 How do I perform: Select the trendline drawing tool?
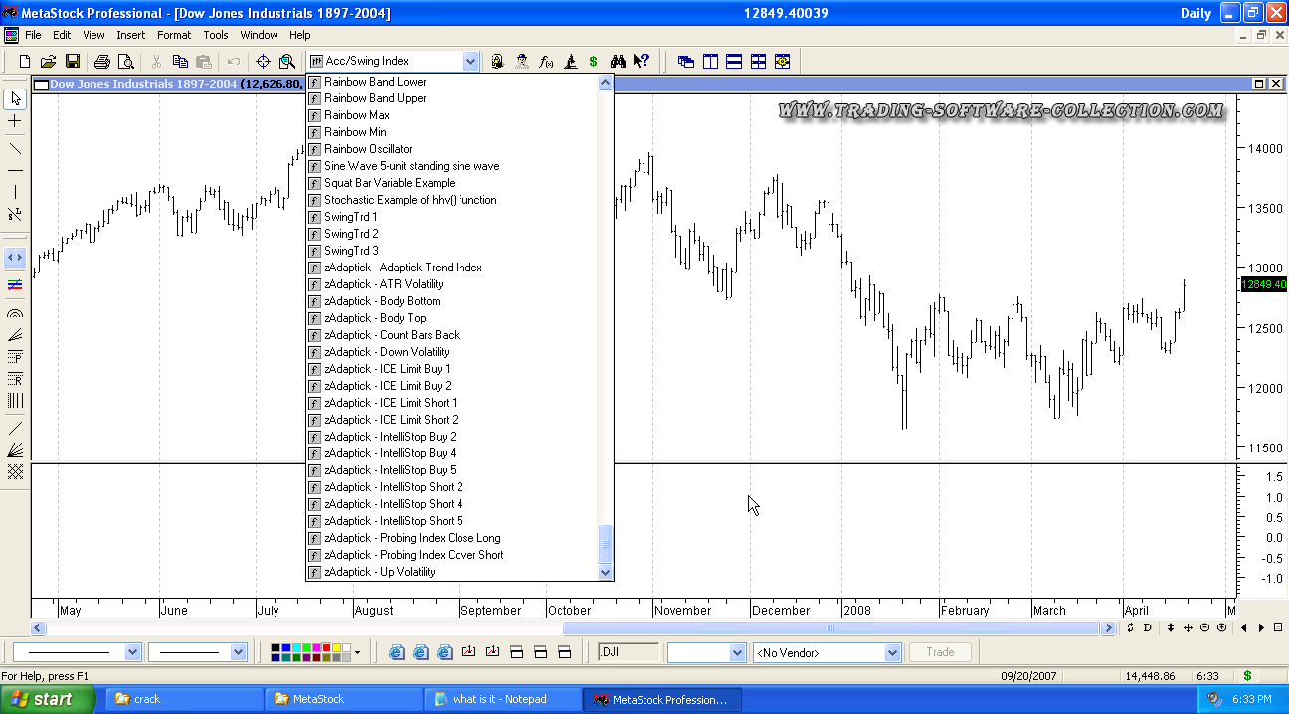15,149
